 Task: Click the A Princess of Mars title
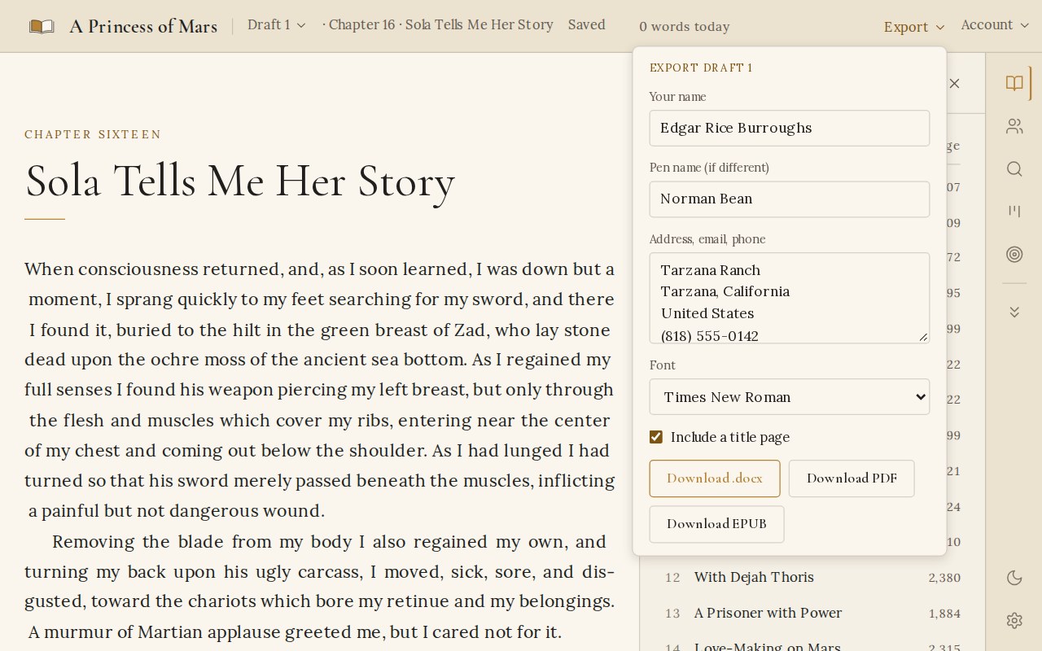(x=143, y=26)
